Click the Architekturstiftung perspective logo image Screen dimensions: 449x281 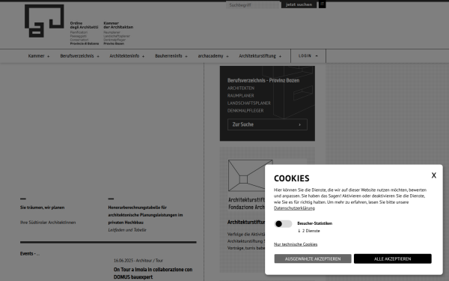click(246, 175)
